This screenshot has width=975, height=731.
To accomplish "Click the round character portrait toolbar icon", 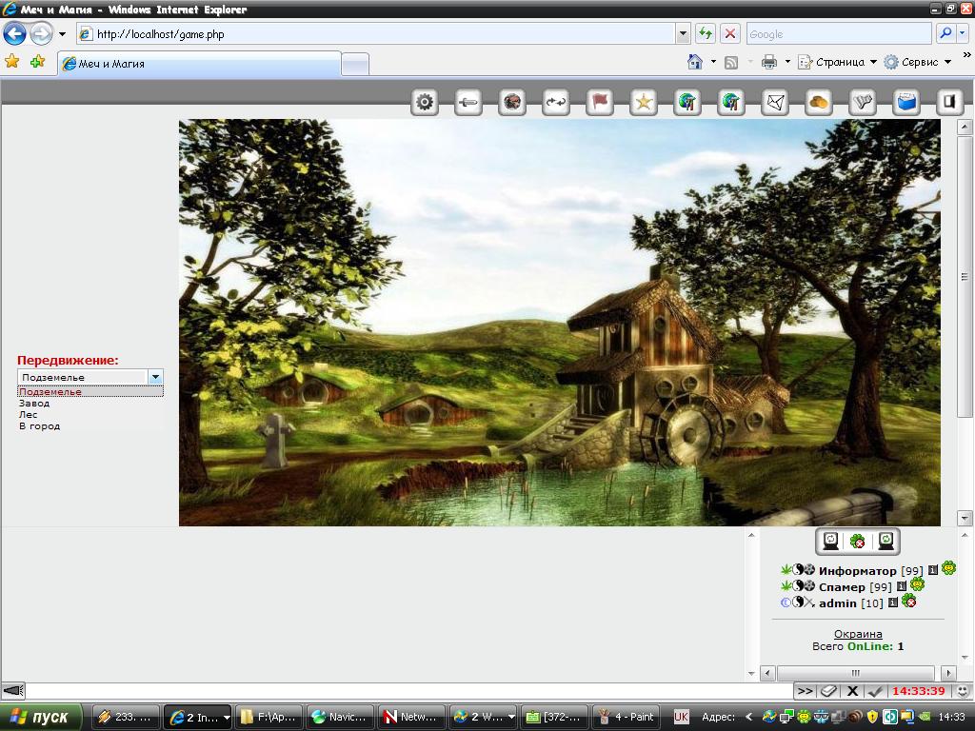I will pyautogui.click(x=512, y=102).
